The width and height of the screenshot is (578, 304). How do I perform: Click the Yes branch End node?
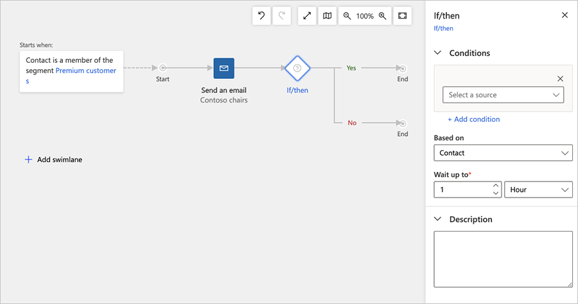[x=402, y=68]
